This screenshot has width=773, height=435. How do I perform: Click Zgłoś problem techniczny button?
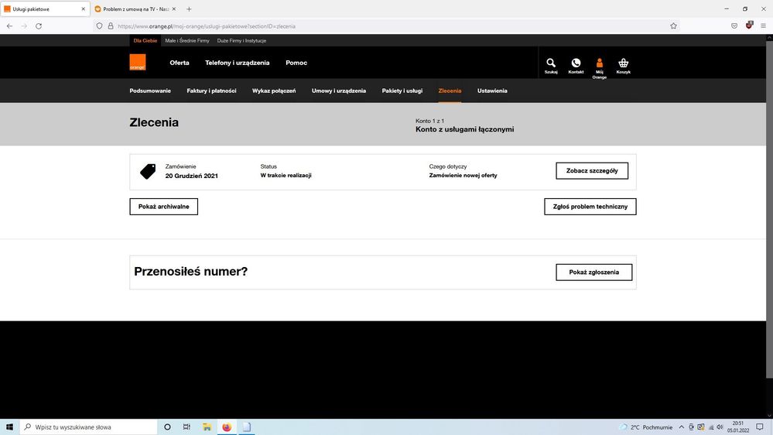[590, 207]
